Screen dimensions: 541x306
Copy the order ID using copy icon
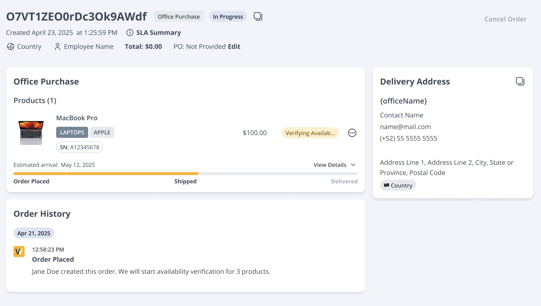[x=258, y=17]
